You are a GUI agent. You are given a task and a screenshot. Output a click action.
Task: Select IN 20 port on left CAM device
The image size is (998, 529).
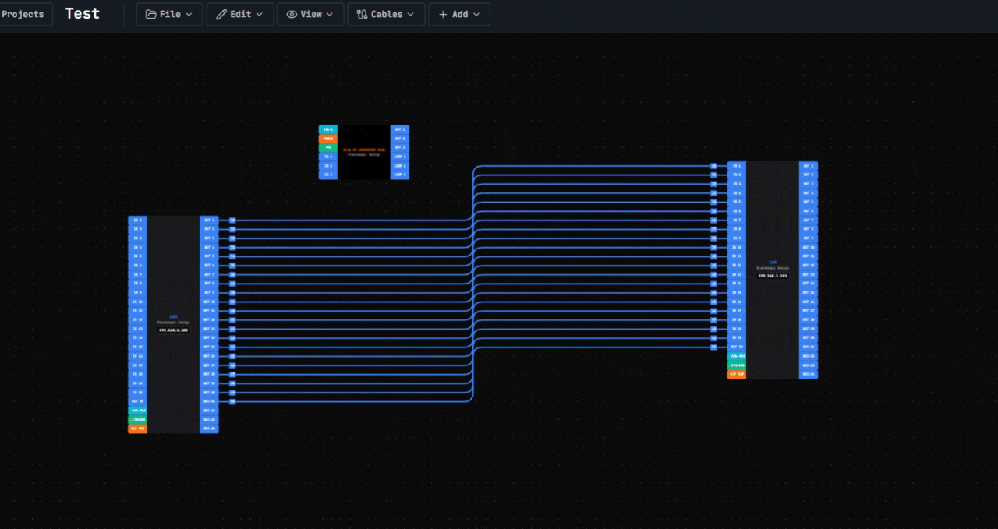(x=137, y=393)
